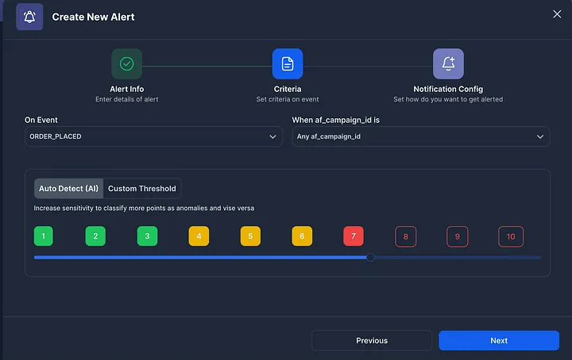Click the 'When af_campaign_id is' label

coord(335,120)
